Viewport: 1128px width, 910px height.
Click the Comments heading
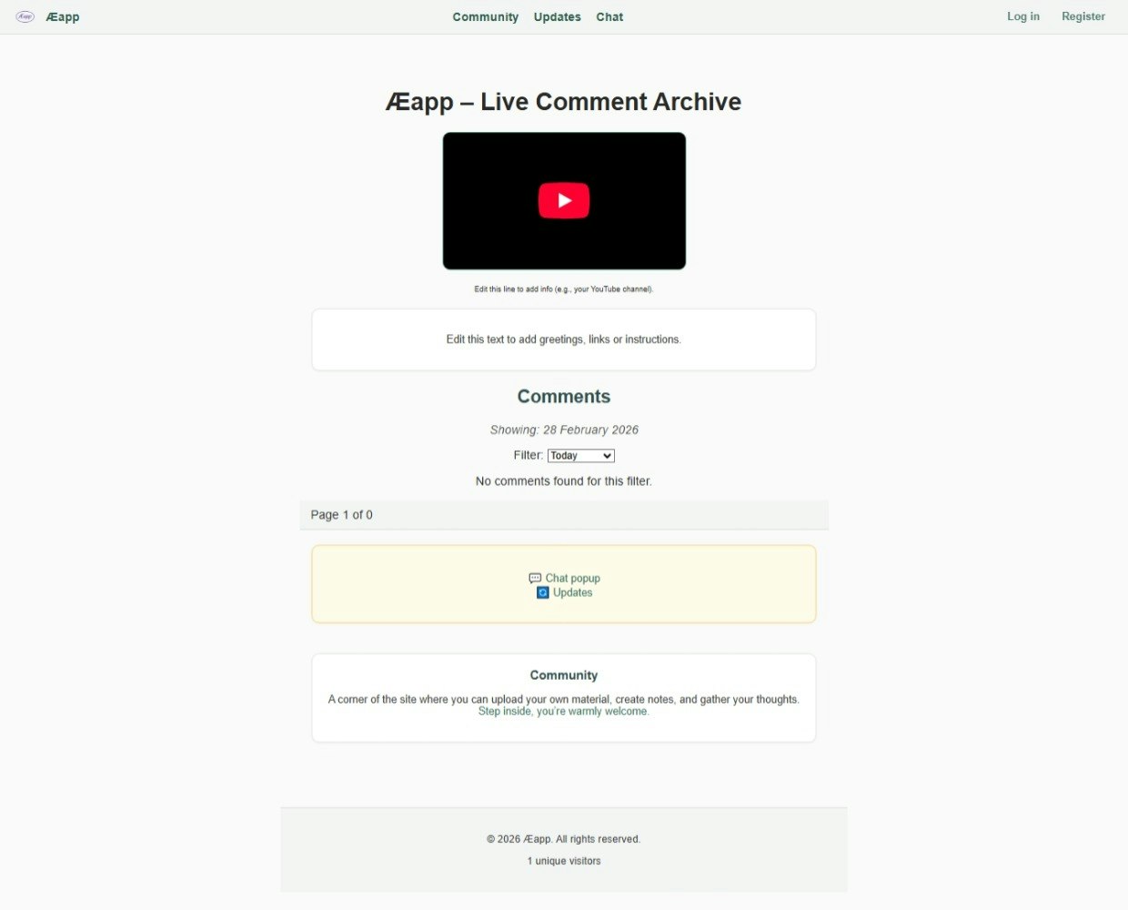coord(564,396)
